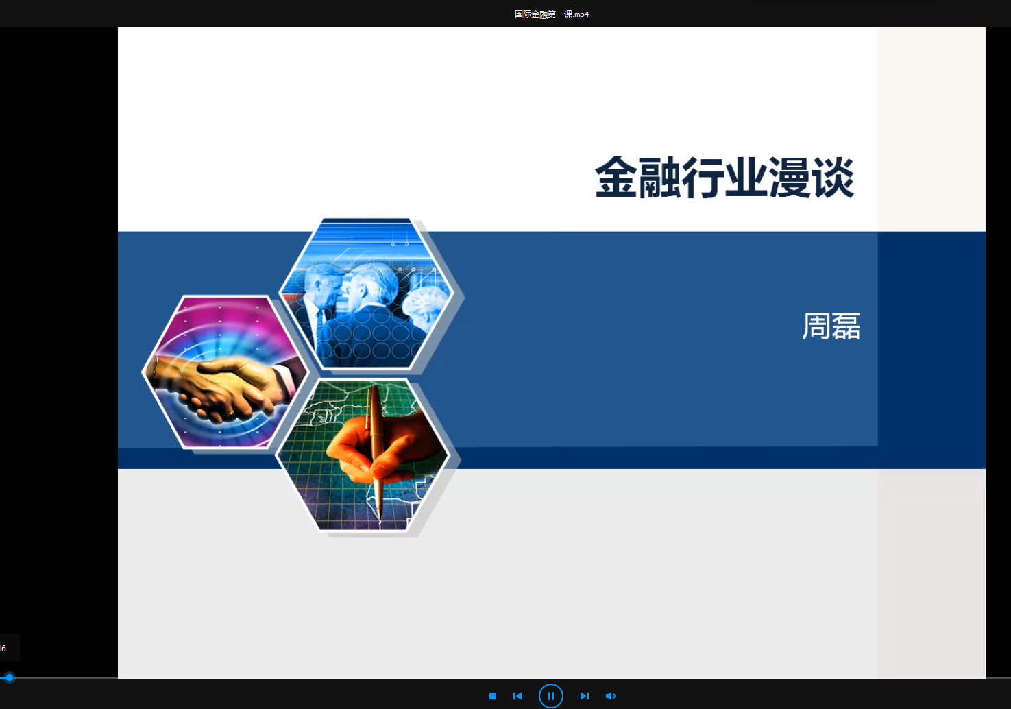Skip to the previous track
Image resolution: width=1011 pixels, height=709 pixels.
[517, 696]
